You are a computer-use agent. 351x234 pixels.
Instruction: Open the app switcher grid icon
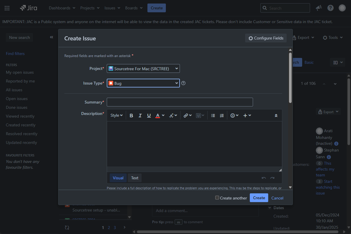click(x=7, y=8)
